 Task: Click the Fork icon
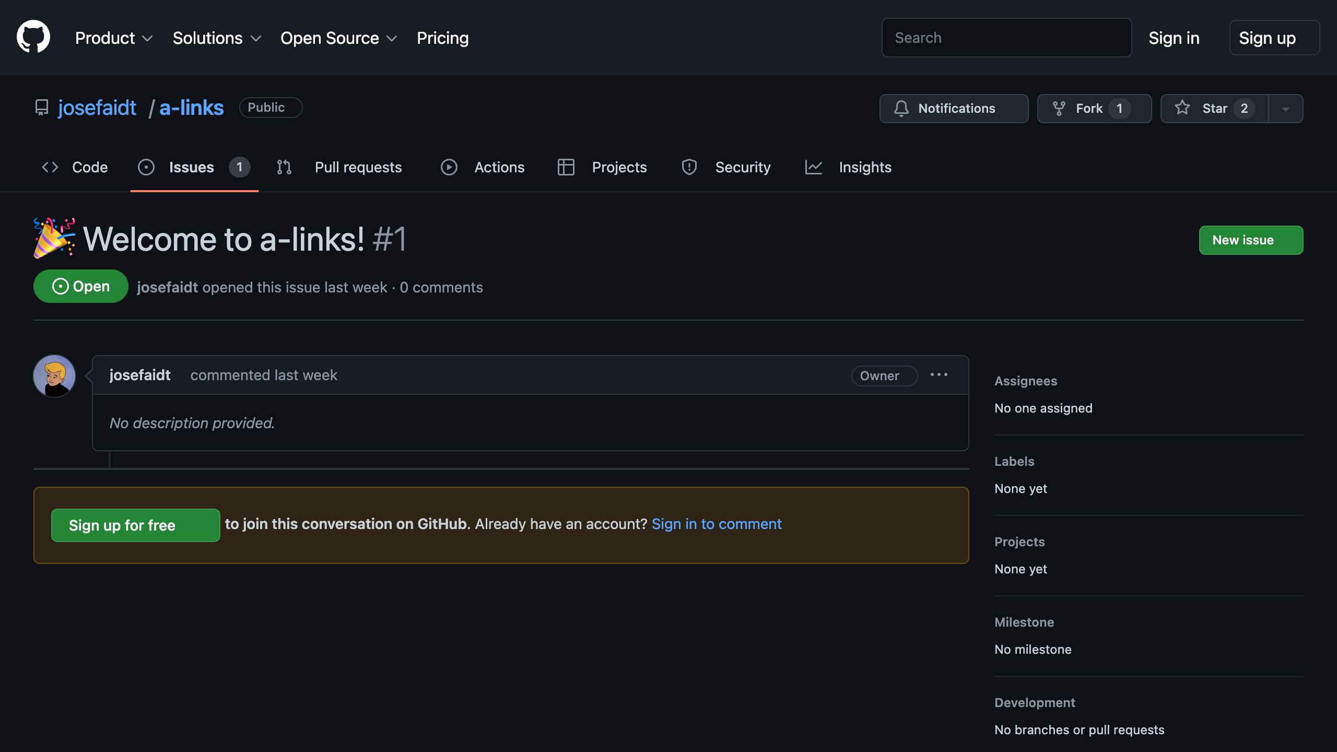click(x=1059, y=109)
